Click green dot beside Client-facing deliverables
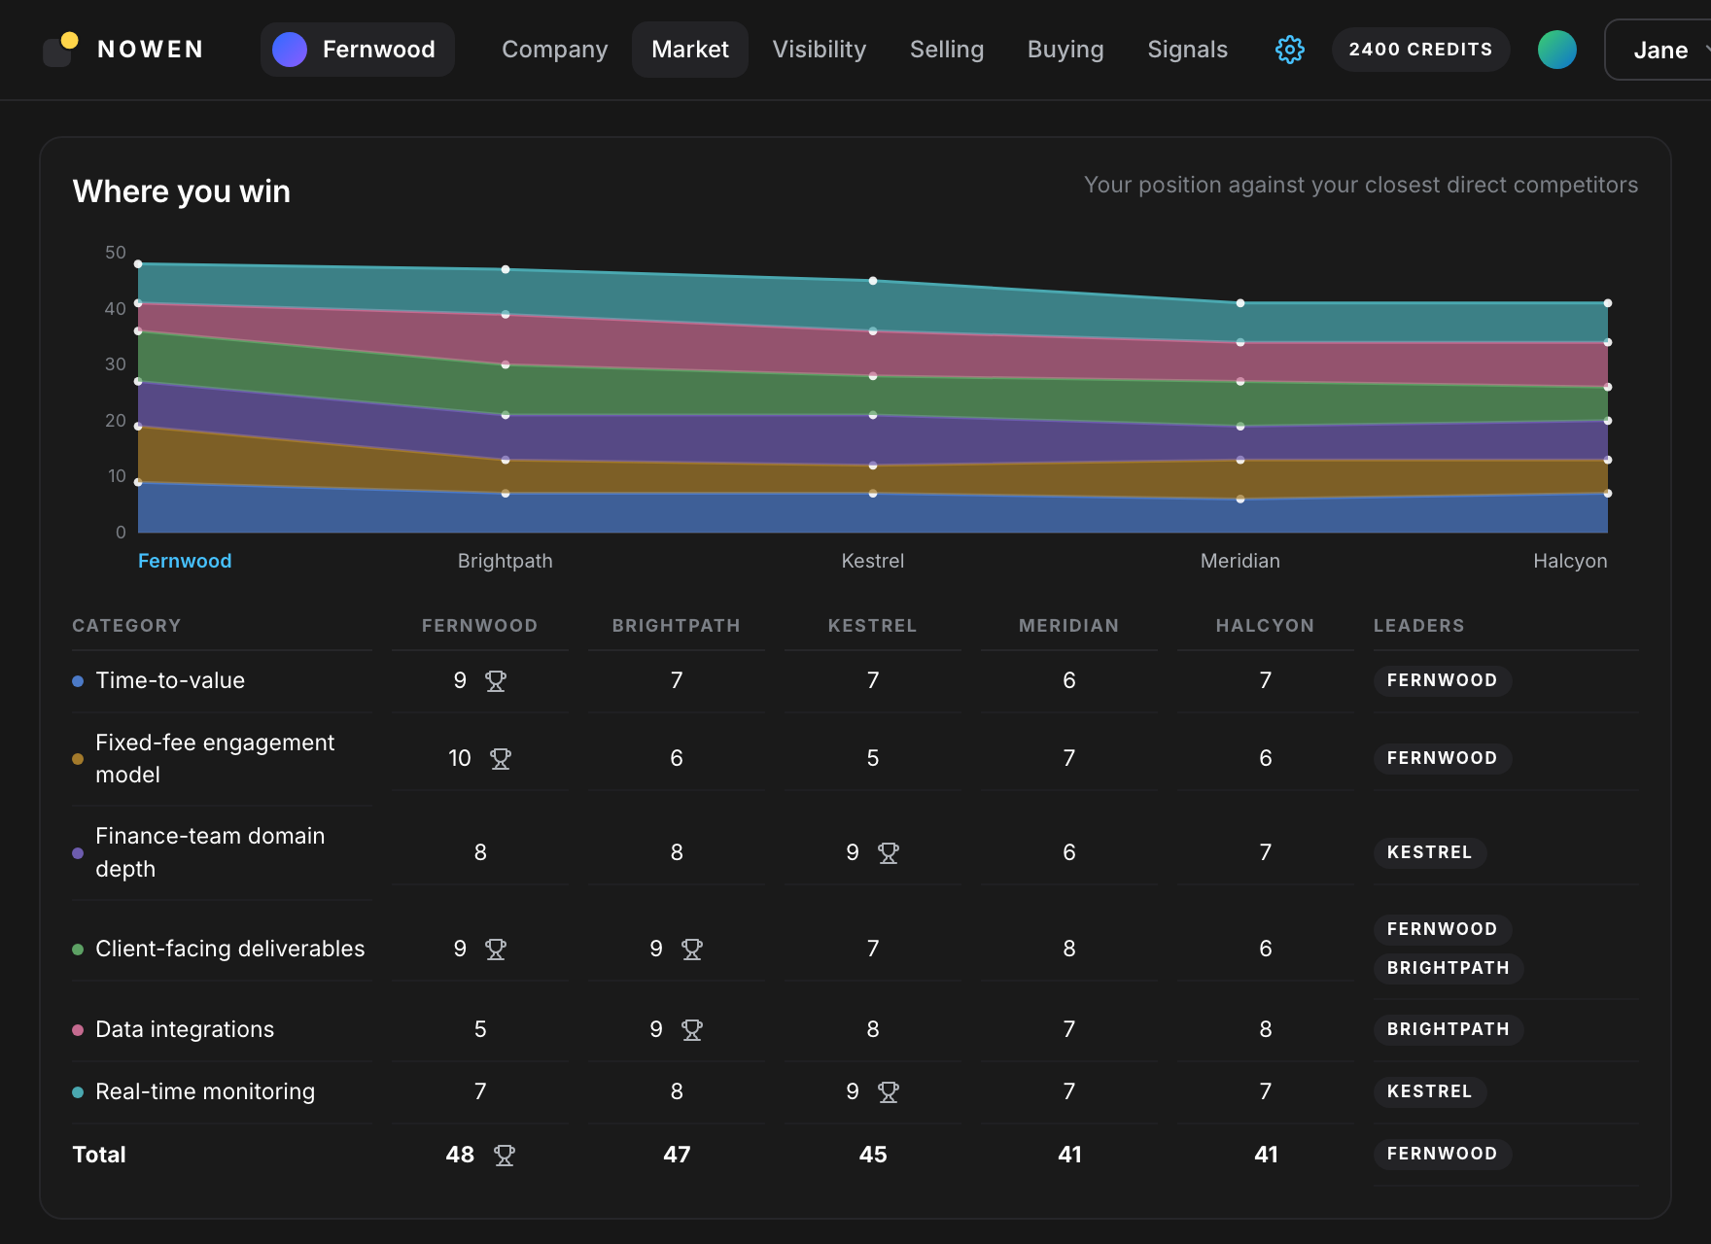The width and height of the screenshot is (1711, 1244). [78, 950]
